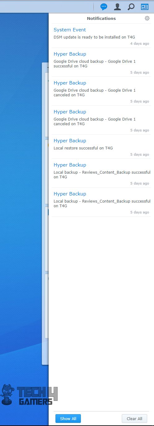
Task: Select the second Google Drive canceled notification
Action: (101, 120)
